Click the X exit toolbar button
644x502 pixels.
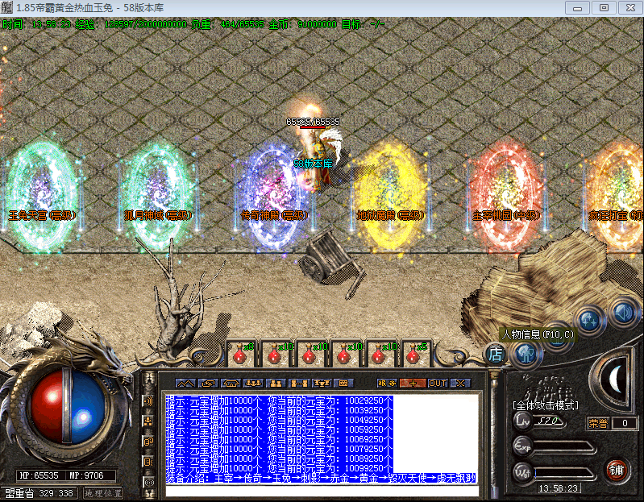(460, 384)
